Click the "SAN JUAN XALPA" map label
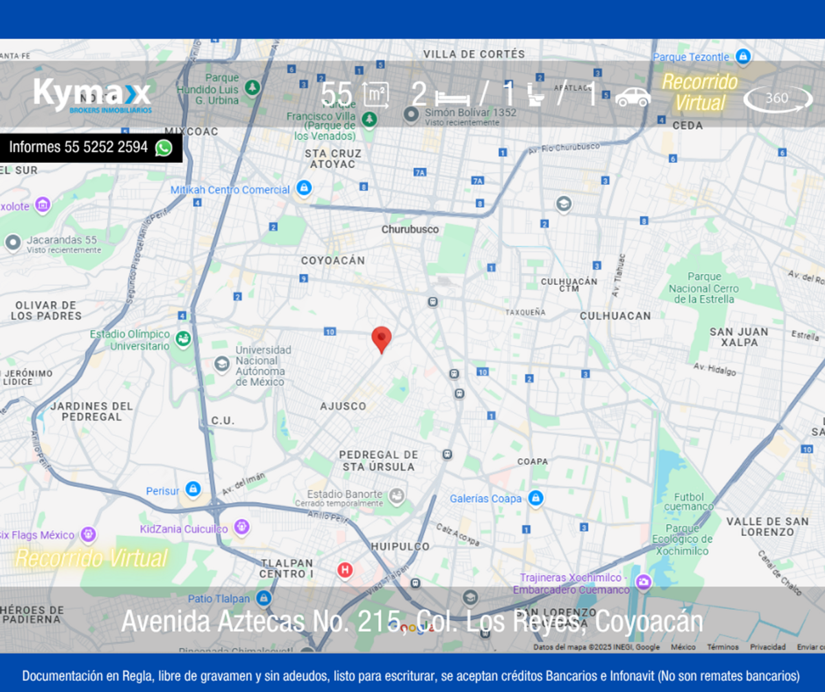The height and width of the screenshot is (692, 825). tap(739, 337)
